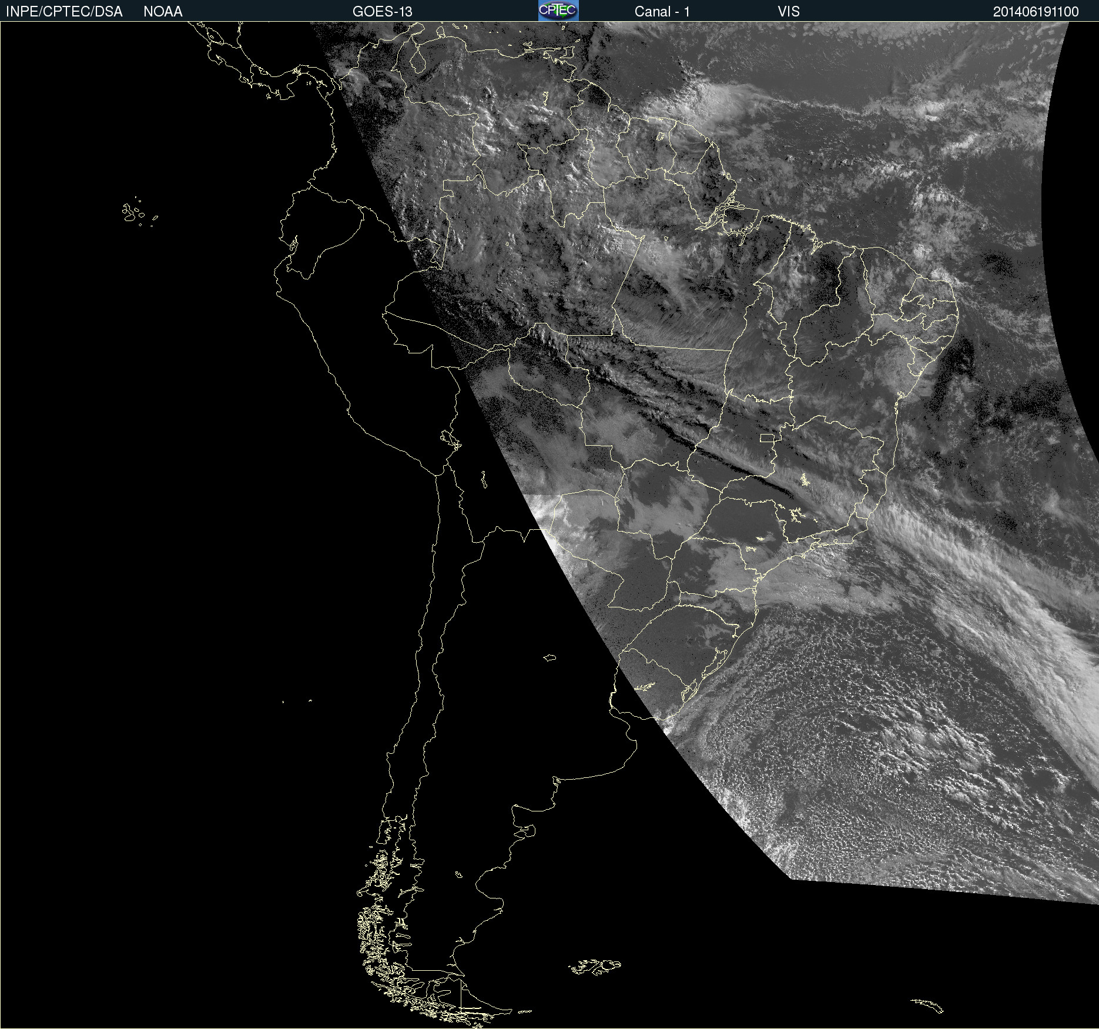Click the GOES-13 satellite label

[383, 12]
